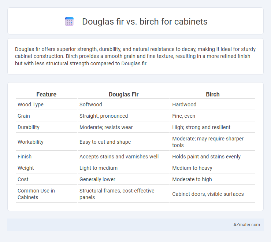
Task: Click the 'Wood Type' row label
Action: [30, 104]
